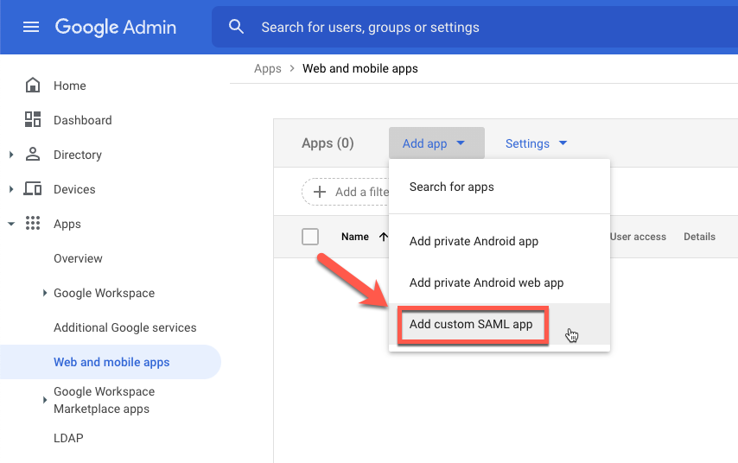Click the search magnifier icon
Image resolution: width=738 pixels, height=463 pixels.
236,27
